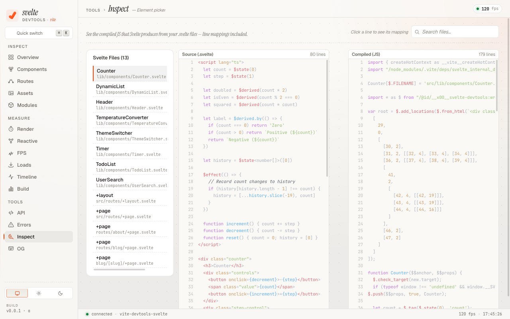510x319 pixels.
Task: Open the TodoList svelte file
Action: (130, 167)
